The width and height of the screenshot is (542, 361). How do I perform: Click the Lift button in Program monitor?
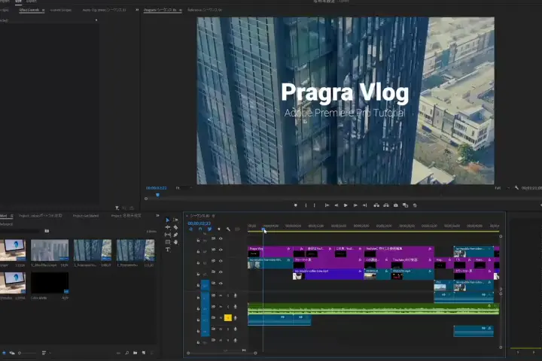[x=376, y=205]
